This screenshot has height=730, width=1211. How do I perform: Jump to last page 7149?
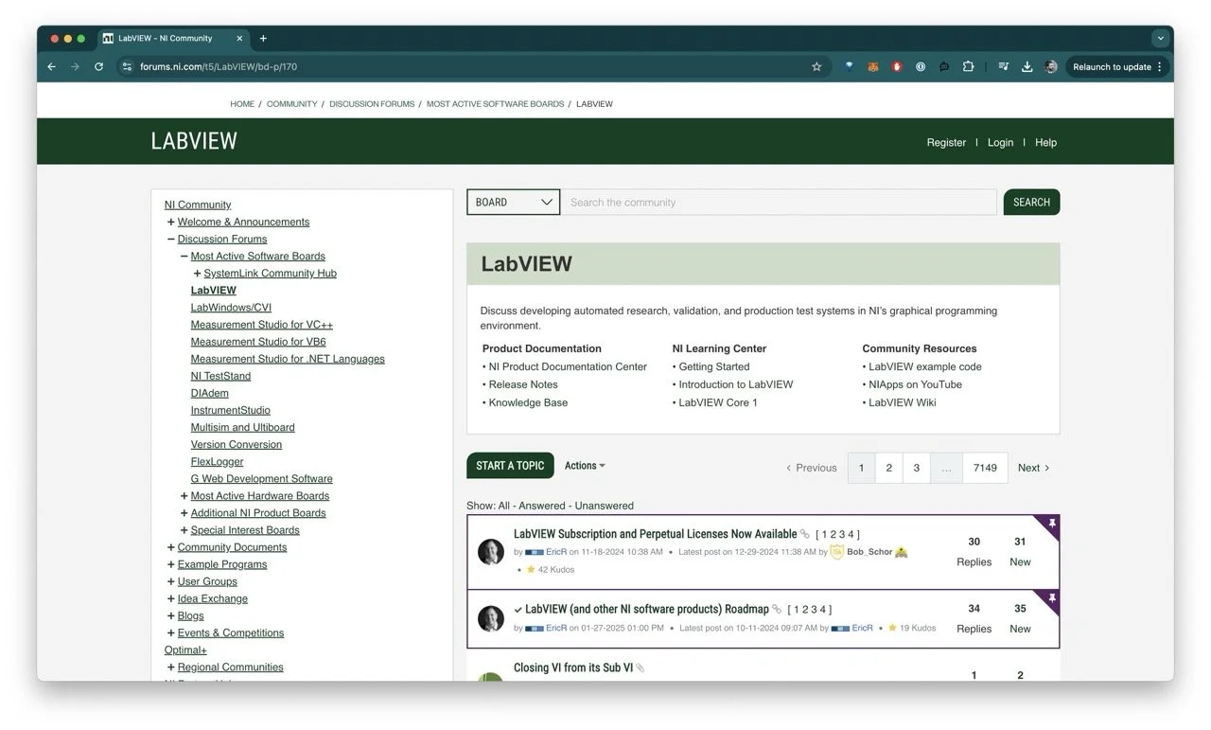tap(985, 468)
